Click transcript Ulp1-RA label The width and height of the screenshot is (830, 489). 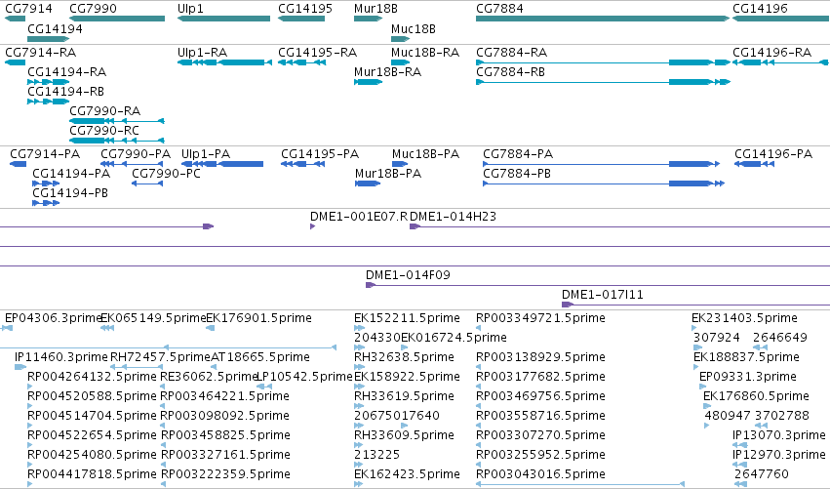coord(203,53)
